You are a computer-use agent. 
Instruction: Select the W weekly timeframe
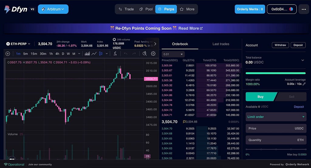[x=68, y=54]
